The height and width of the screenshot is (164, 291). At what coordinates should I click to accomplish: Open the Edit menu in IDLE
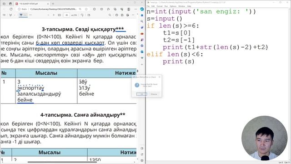click(153, 6)
